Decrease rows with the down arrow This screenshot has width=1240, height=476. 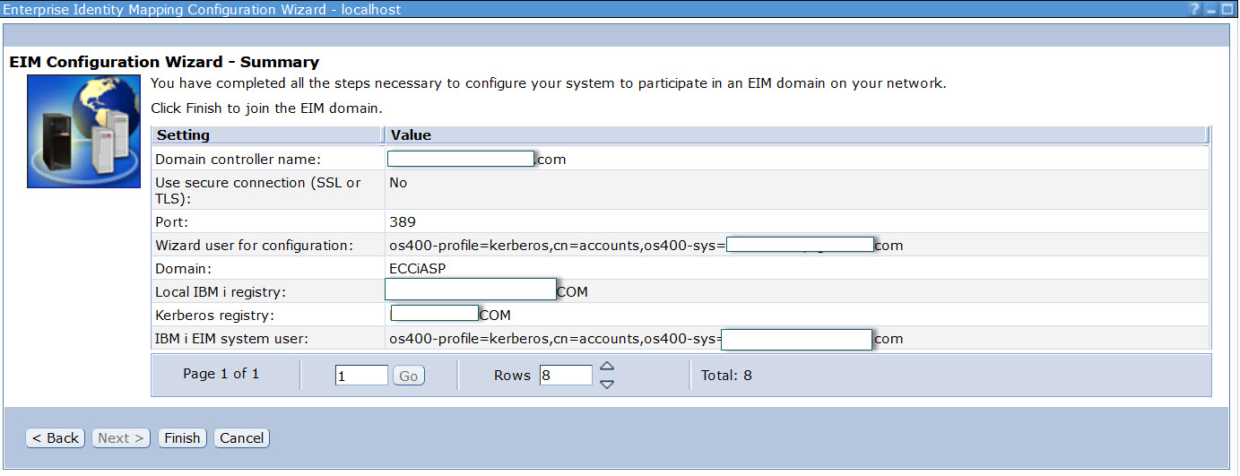click(x=607, y=384)
